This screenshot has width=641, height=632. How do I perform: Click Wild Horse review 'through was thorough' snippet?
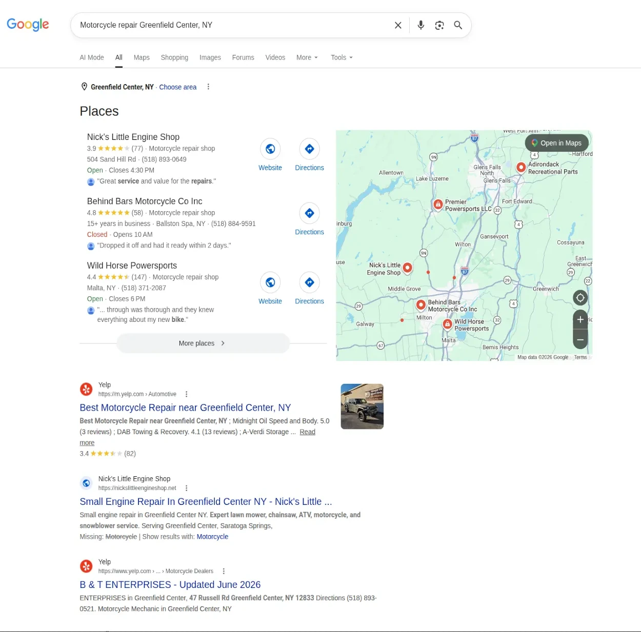155,315
